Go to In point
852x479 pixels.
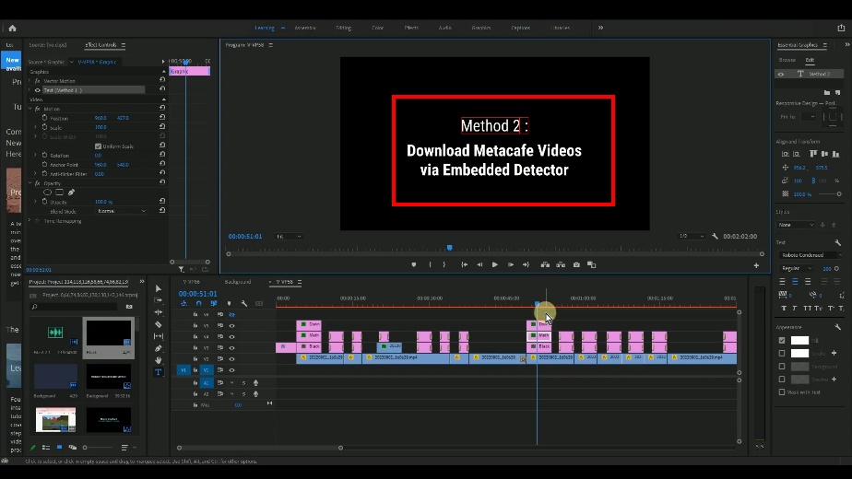point(464,265)
